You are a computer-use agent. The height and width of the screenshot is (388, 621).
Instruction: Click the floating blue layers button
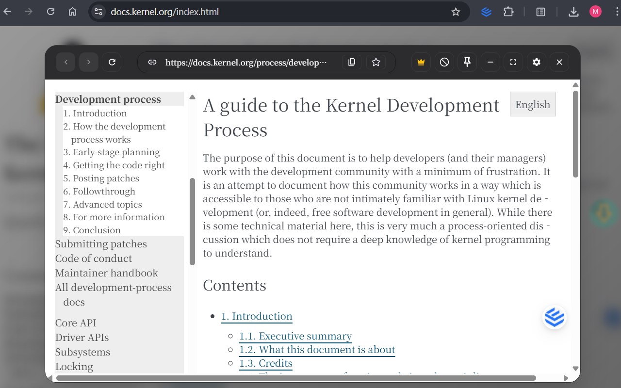(555, 318)
